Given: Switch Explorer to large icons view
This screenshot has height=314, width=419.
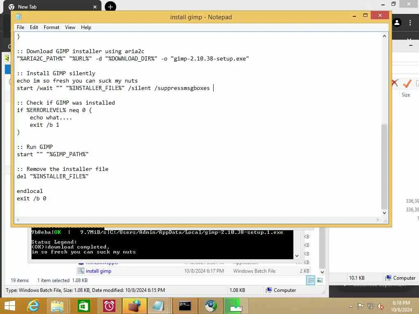Looking at the screenshot, I should 320,280.
